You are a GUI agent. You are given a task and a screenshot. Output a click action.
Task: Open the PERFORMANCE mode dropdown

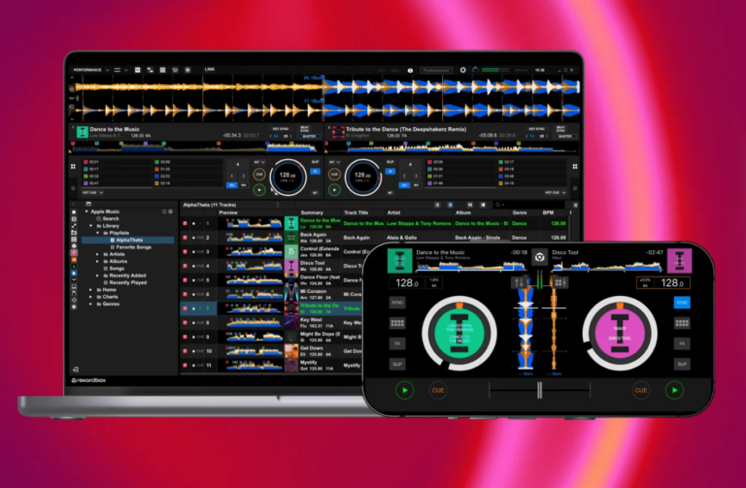(x=91, y=70)
